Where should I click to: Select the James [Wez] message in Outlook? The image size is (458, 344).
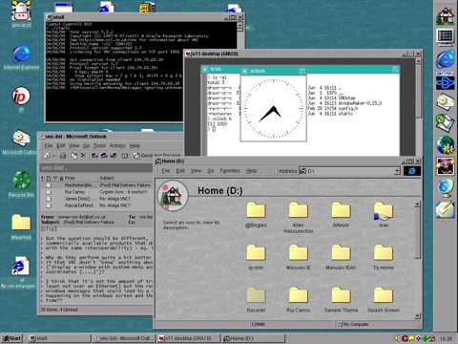[96, 199]
